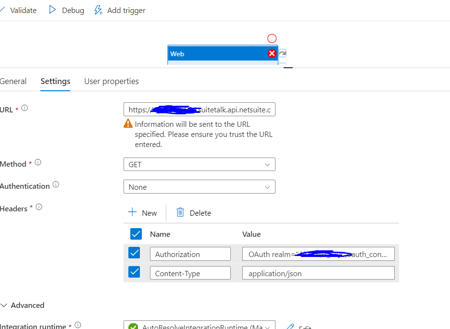
Task: Edit the integration runtime via pencil icon
Action: (x=290, y=326)
